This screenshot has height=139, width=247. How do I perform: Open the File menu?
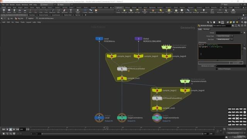[x=3, y=5]
